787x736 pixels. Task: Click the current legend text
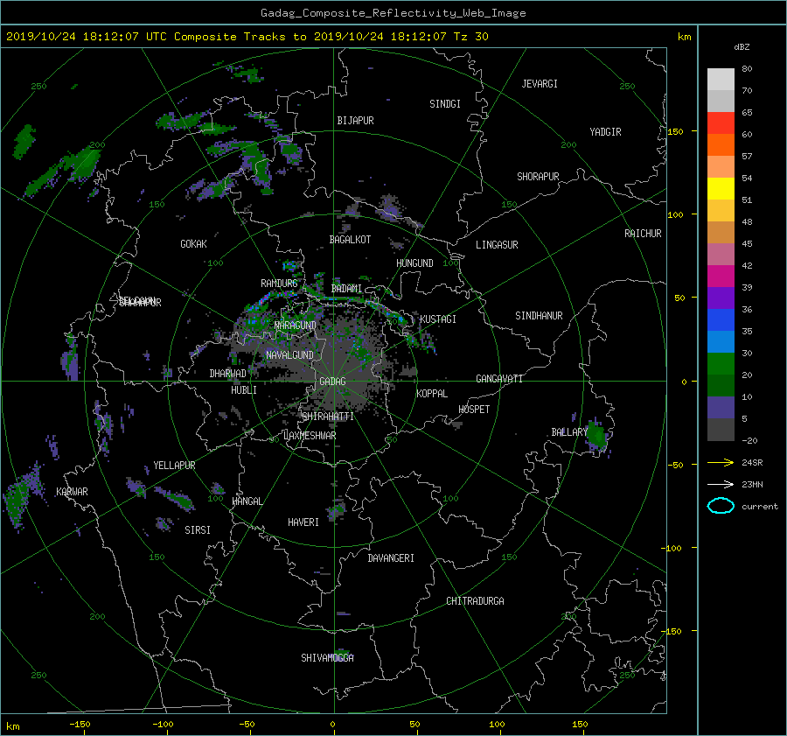tap(759, 507)
